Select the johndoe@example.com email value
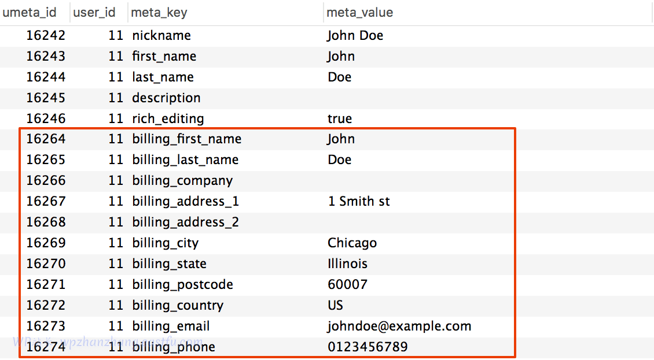The height and width of the screenshot is (360, 654). pos(399,326)
